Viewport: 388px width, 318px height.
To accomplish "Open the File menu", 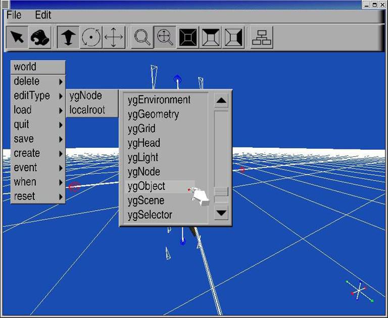I will (14, 15).
